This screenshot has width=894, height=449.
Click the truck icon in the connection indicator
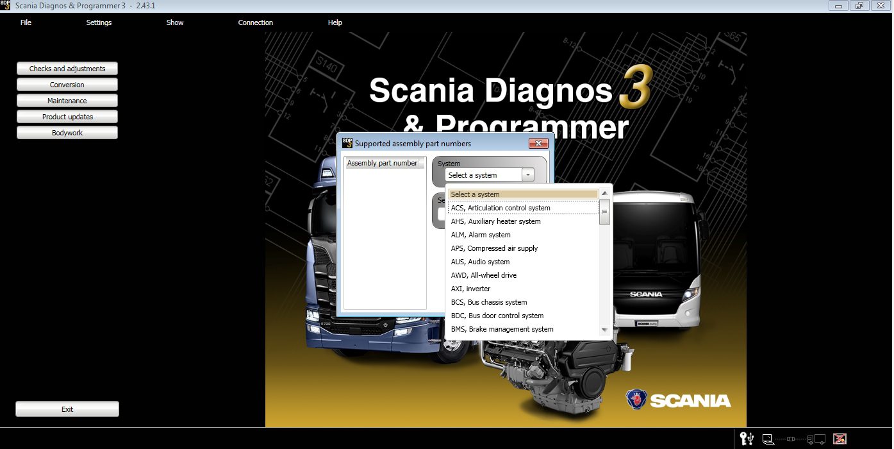(x=816, y=439)
